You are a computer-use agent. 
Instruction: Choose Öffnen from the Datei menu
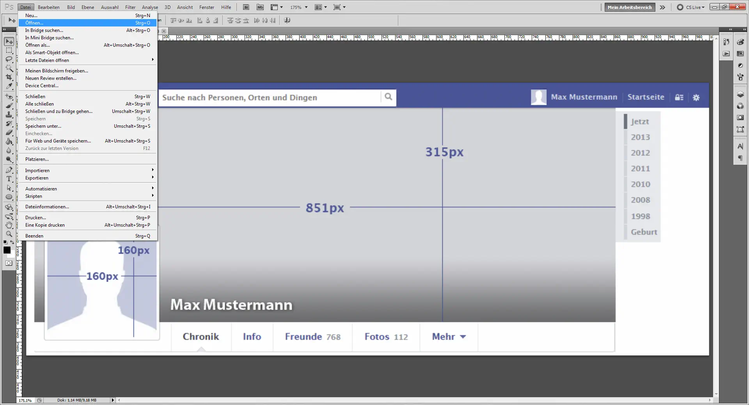34,23
